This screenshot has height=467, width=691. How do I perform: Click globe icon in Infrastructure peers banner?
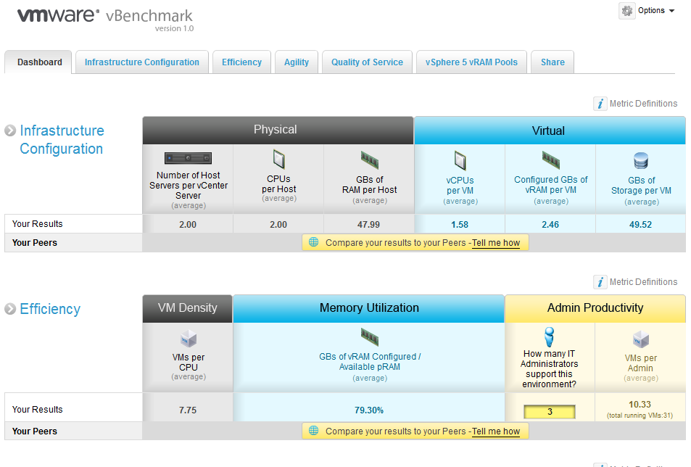coord(313,242)
